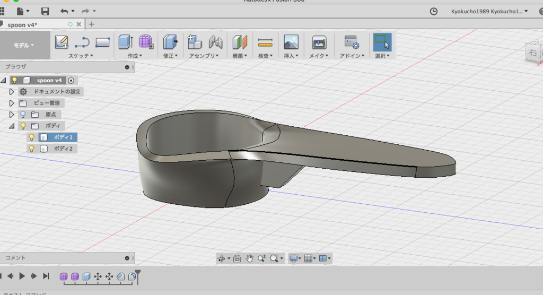The width and height of the screenshot is (543, 295).
Task: Open the 作成 menu
Action: [x=135, y=56]
